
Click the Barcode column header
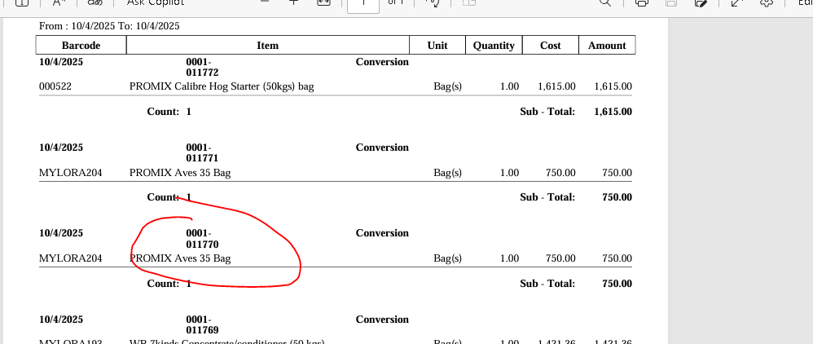81,46
